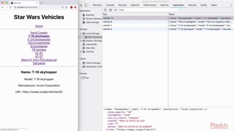Screen dimensions: 234x131
Task: Switch to the Performance tab
Action: 150,5
